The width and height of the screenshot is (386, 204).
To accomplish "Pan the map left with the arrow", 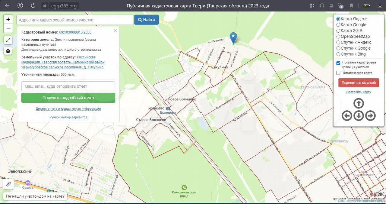I will tap(347, 115).
